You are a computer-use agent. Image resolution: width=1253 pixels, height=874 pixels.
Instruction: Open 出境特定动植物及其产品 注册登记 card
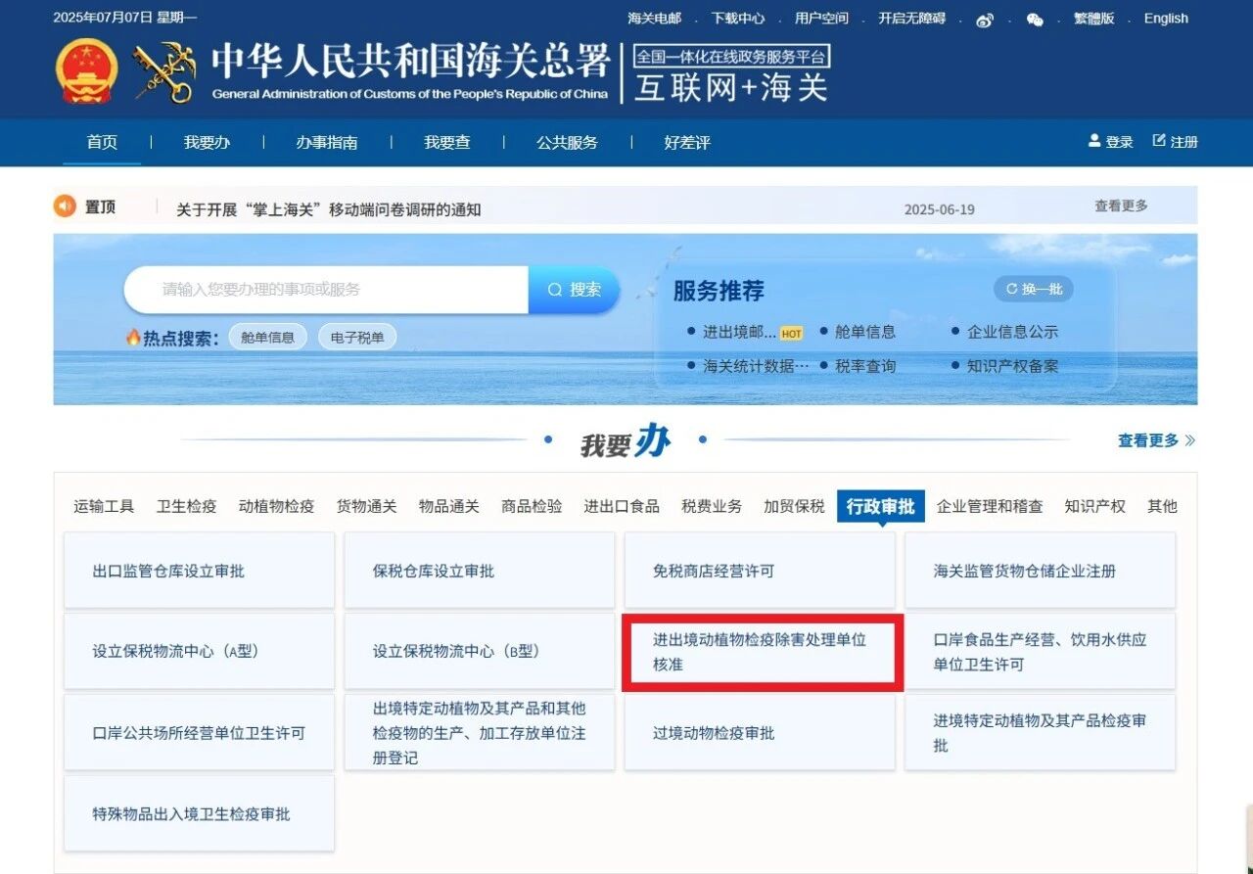tap(480, 733)
